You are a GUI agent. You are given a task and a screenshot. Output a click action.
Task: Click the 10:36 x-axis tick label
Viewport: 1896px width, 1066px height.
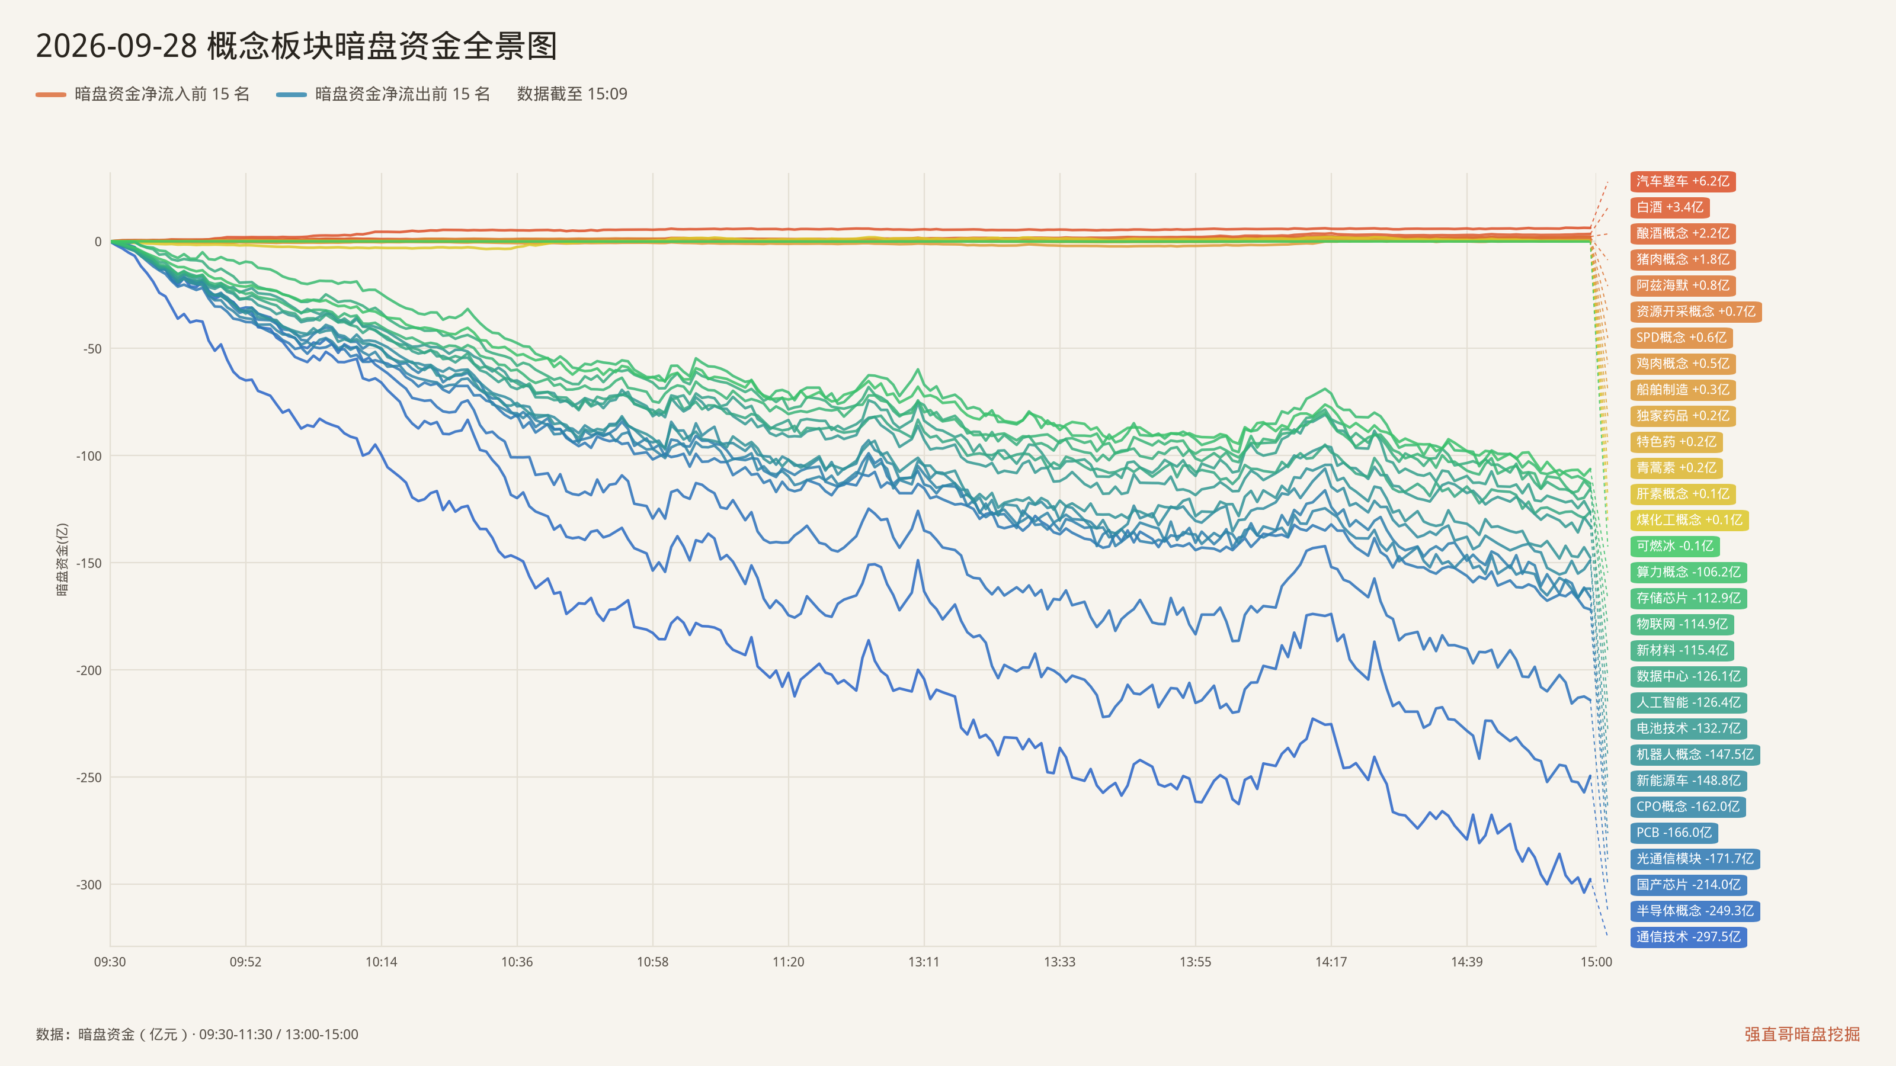(517, 962)
